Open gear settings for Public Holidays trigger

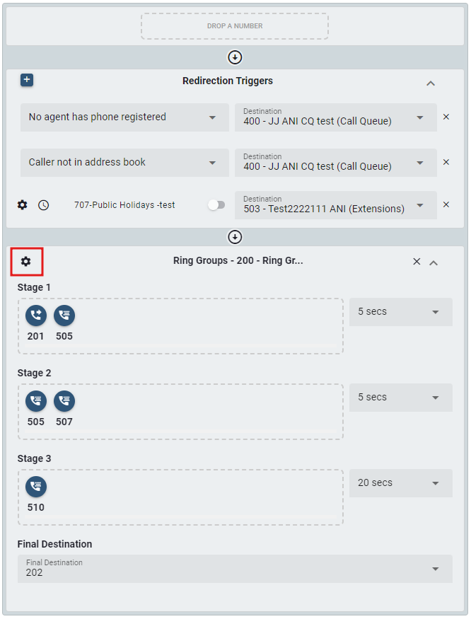point(23,205)
